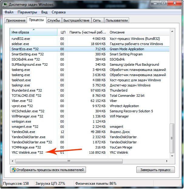Open the Параметры menu
This screenshot has height=189, width=184.
[27, 12]
